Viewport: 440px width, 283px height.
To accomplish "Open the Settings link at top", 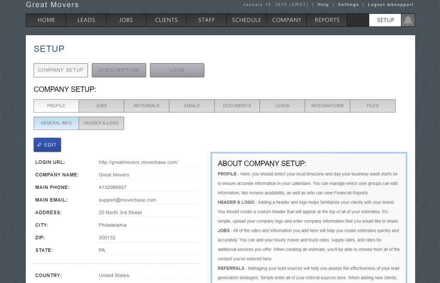I will click(x=348, y=5).
